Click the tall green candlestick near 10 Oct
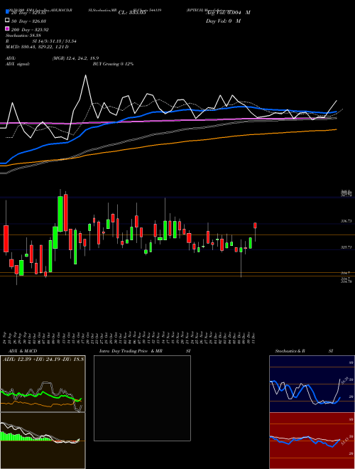 point(60,214)
